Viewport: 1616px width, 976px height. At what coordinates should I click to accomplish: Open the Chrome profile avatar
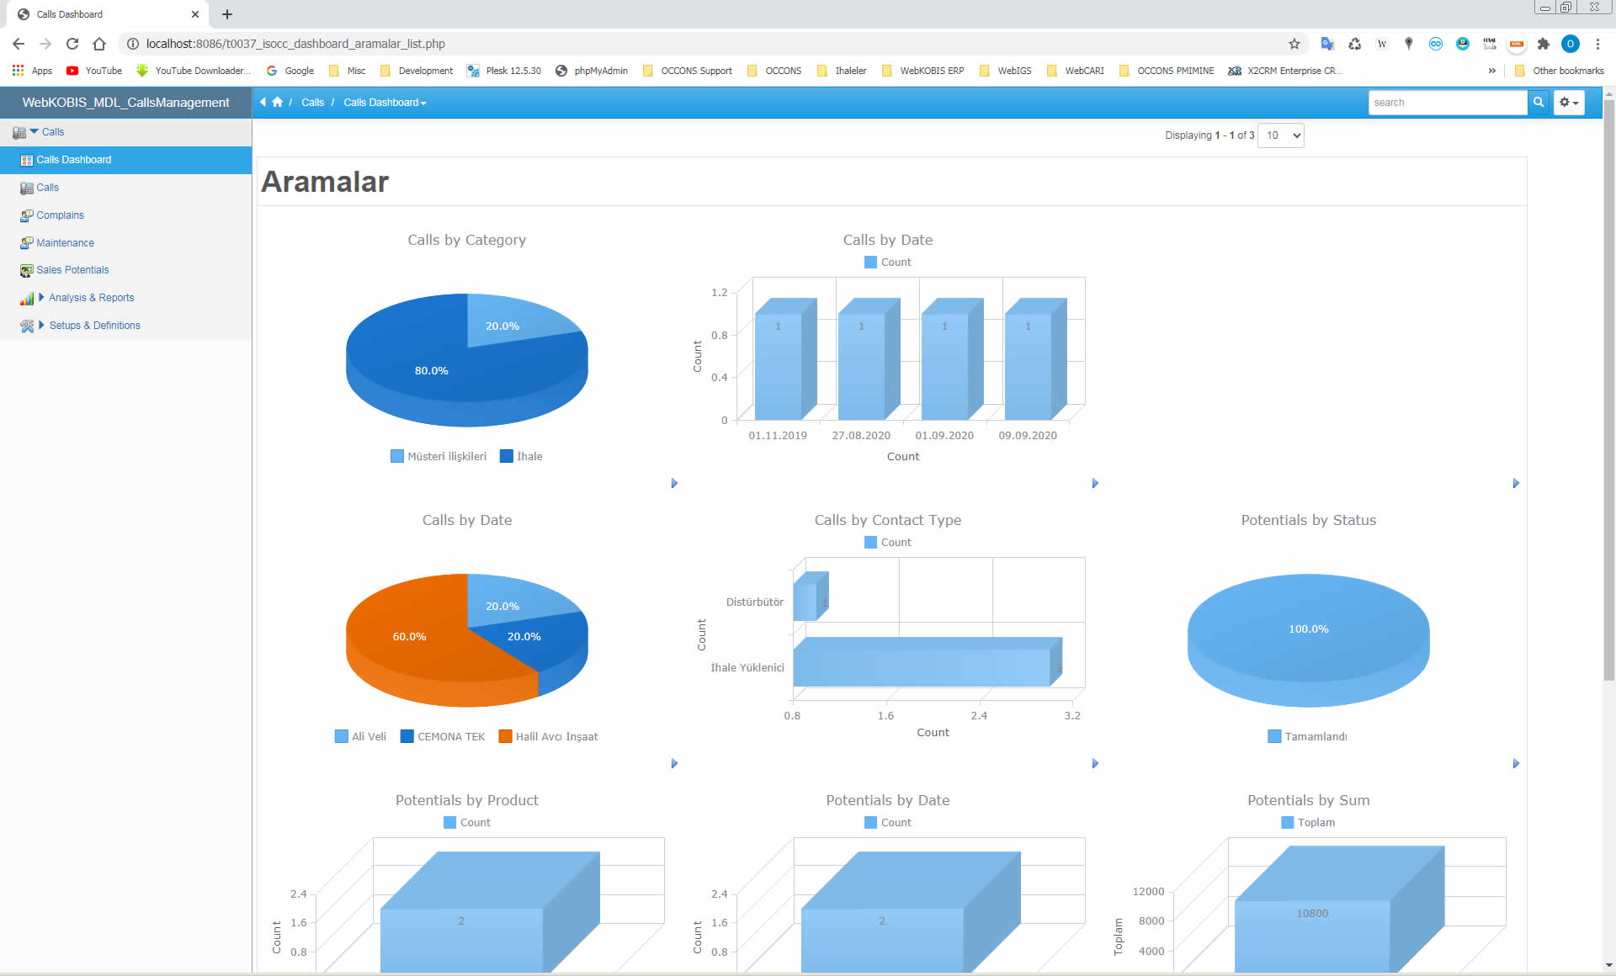click(1571, 44)
